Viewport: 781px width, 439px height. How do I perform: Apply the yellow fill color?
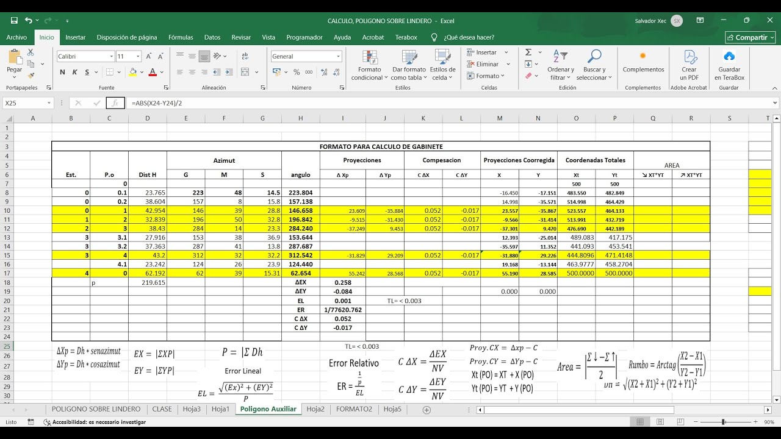click(x=132, y=72)
